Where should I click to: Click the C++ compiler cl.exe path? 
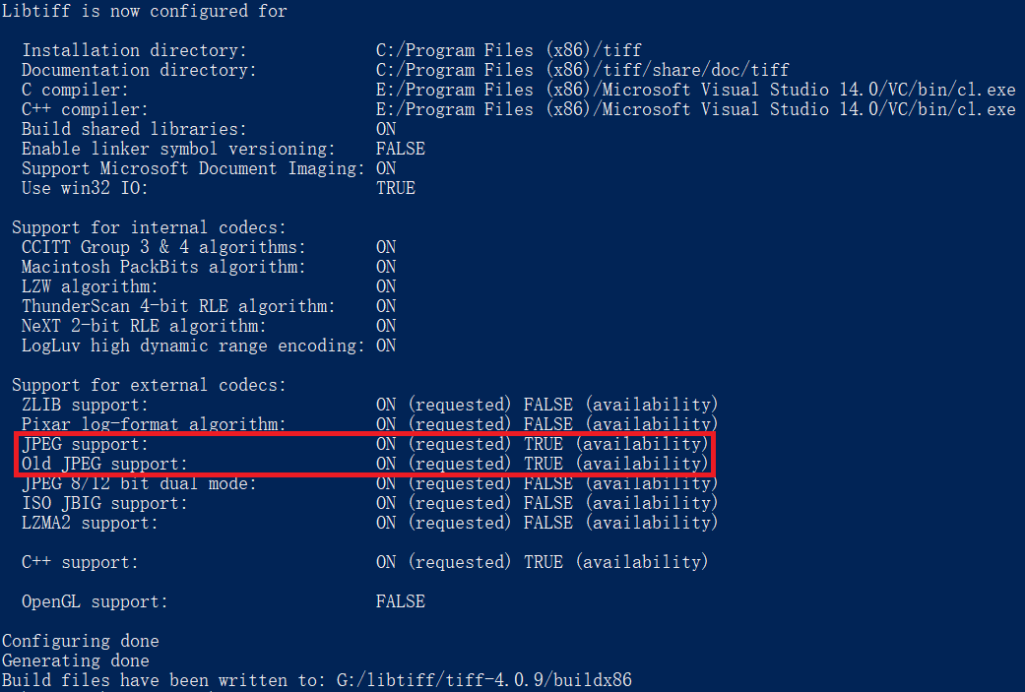695,109
